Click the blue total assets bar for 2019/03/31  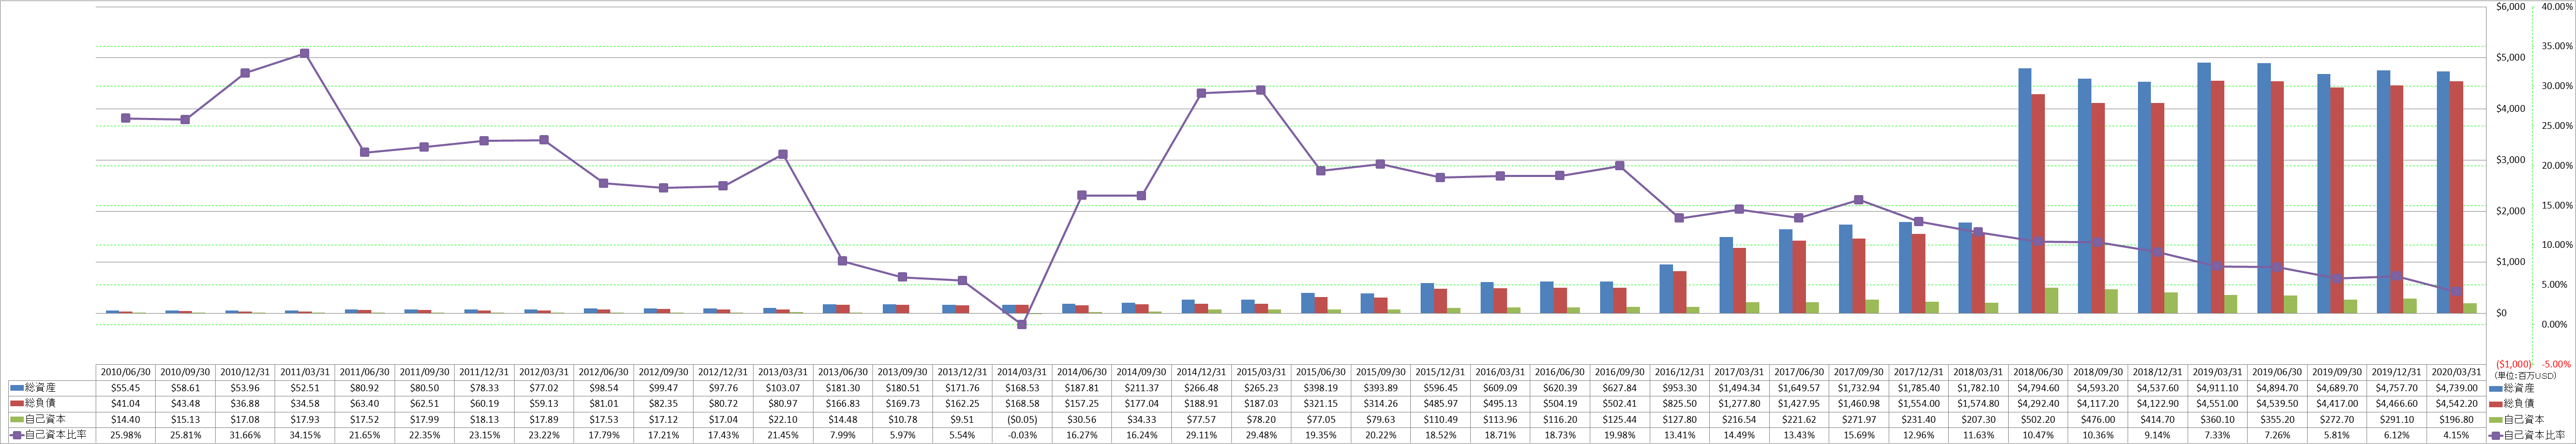coord(2203,188)
